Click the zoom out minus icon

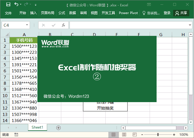(142, 135)
